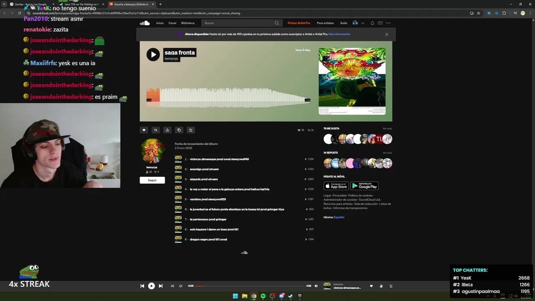Open the saga fronta album artwork
Image resolution: width=535 pixels, height=301 pixels.
[x=352, y=81]
